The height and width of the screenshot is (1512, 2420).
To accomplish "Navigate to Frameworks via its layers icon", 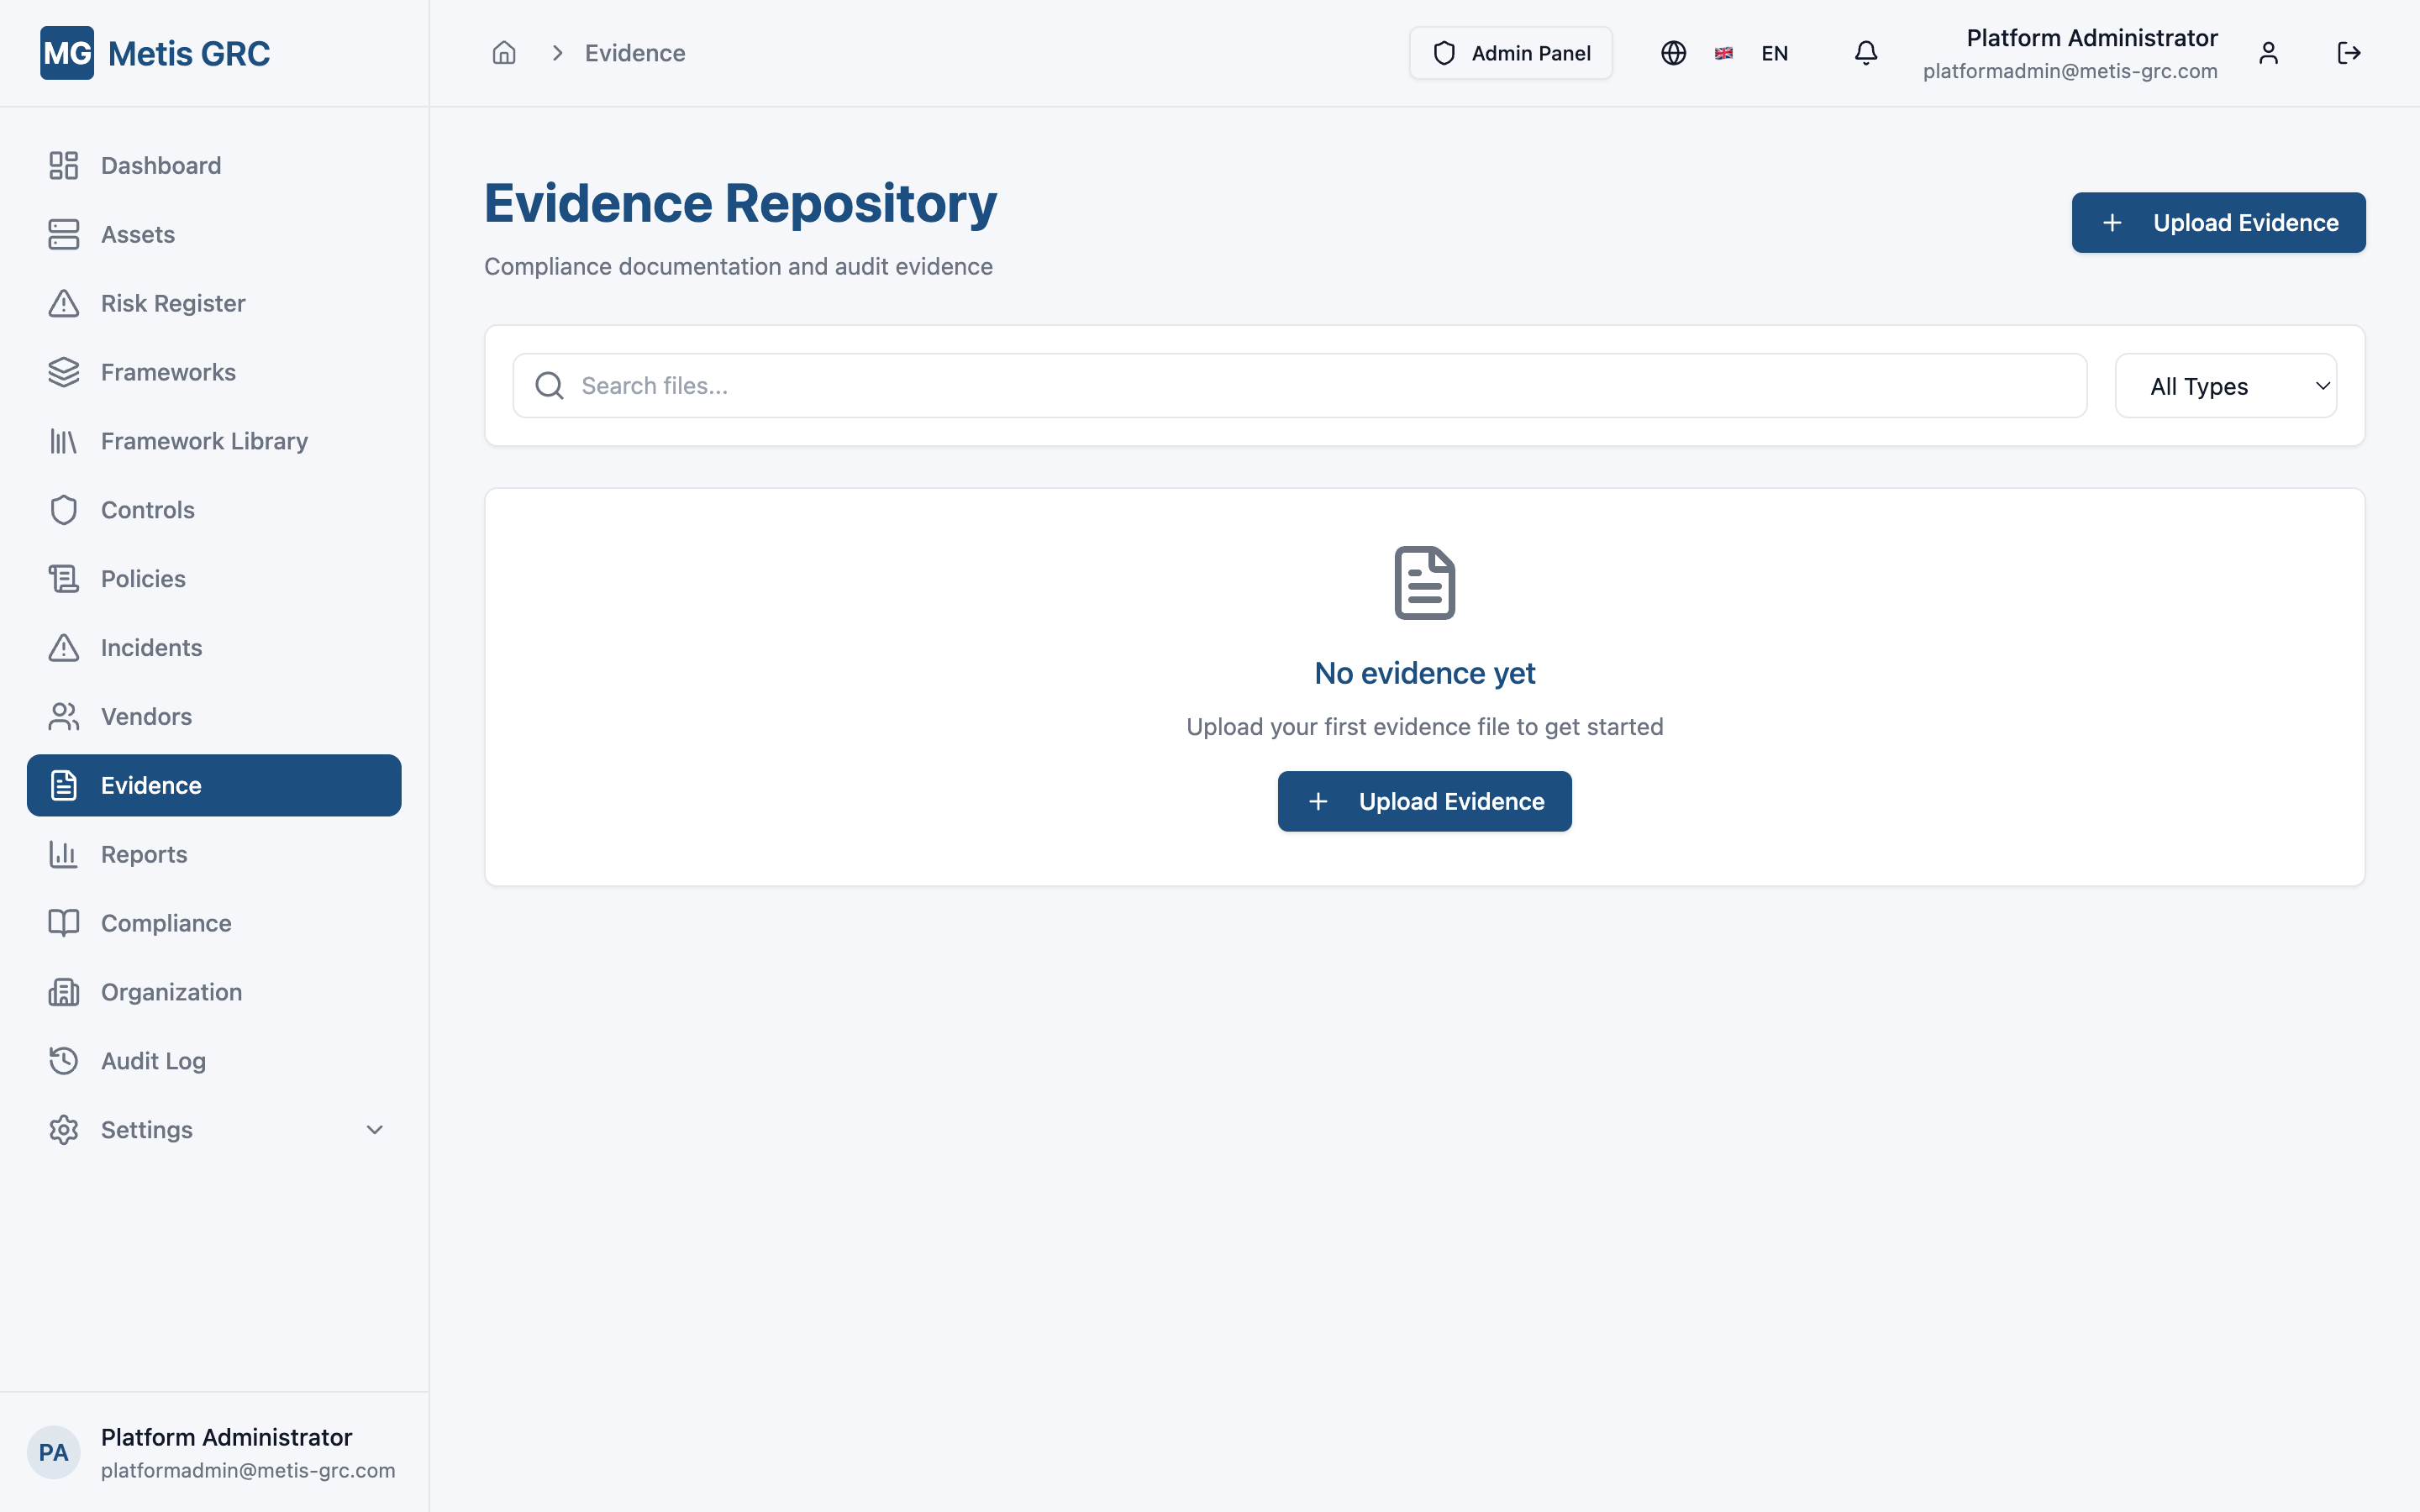I will (x=63, y=372).
